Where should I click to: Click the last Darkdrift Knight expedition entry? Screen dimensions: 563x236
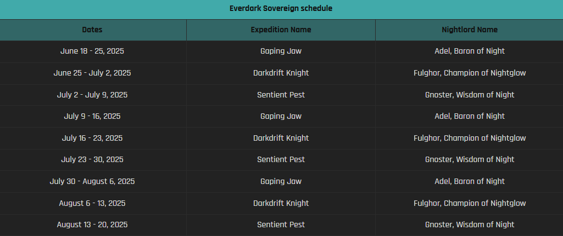pos(281,203)
